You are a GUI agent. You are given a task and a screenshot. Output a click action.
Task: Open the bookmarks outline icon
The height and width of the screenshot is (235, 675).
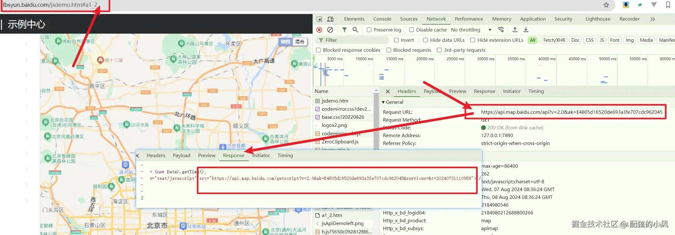click(x=668, y=5)
